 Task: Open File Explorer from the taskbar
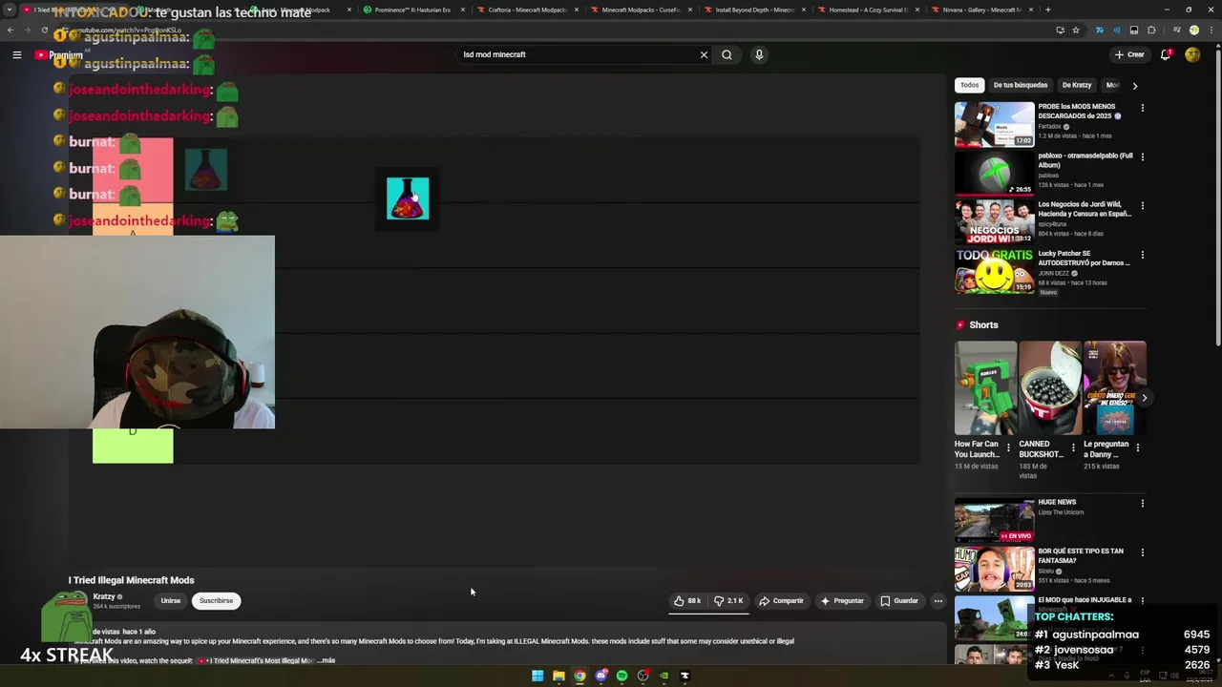tap(558, 676)
